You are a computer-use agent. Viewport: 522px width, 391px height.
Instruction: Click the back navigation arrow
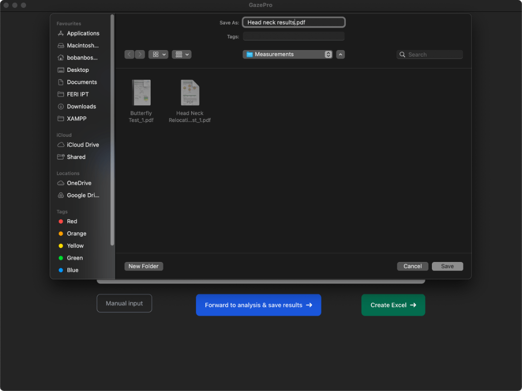click(129, 55)
